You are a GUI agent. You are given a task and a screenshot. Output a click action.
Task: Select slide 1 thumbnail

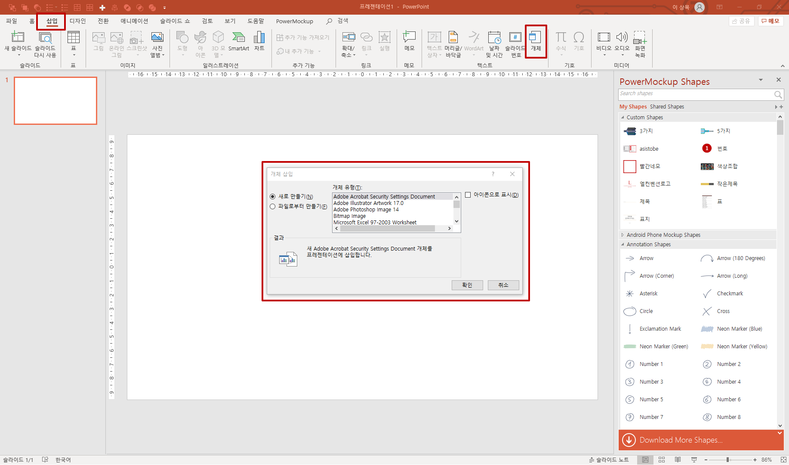55,101
